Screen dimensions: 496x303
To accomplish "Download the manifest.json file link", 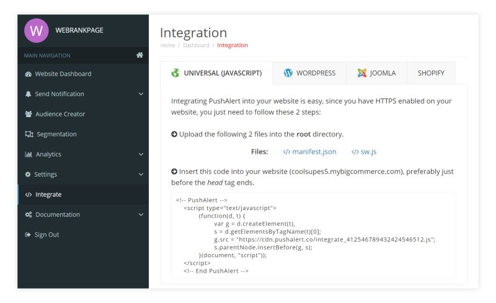I will pos(309,152).
